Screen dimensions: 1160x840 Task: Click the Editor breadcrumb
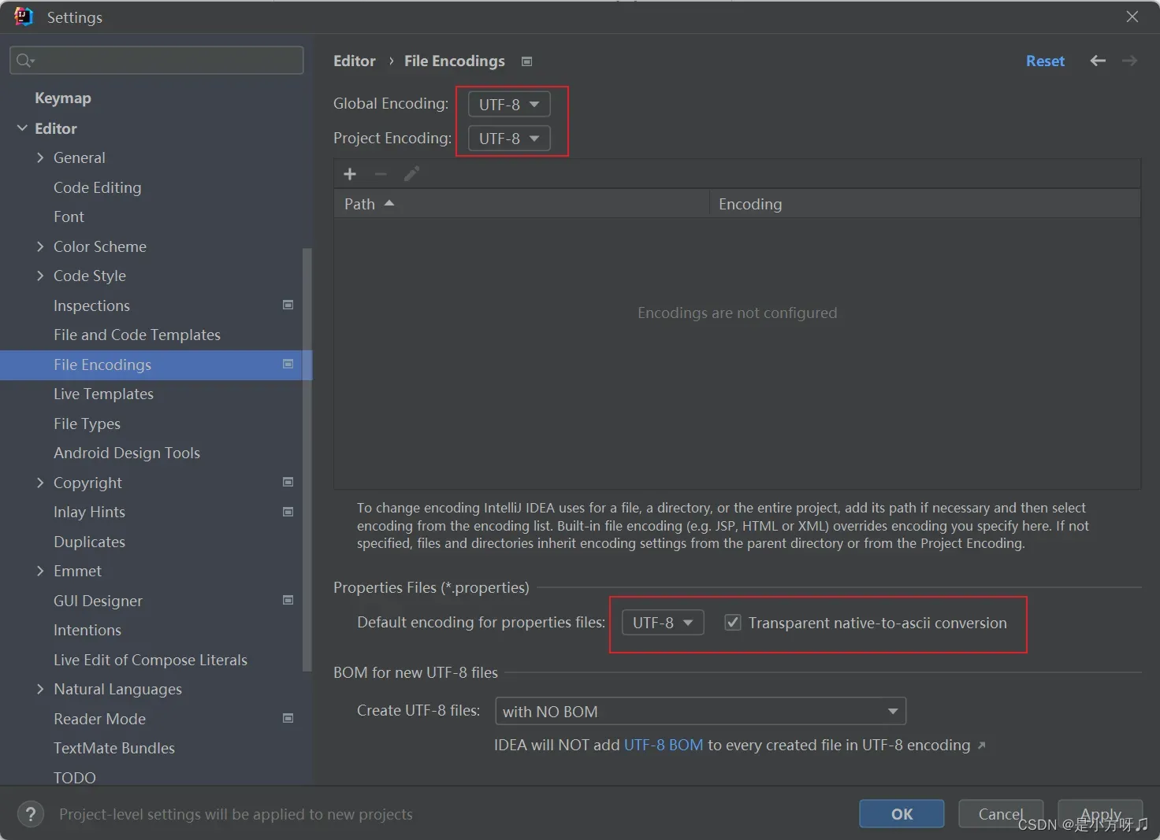pos(355,61)
